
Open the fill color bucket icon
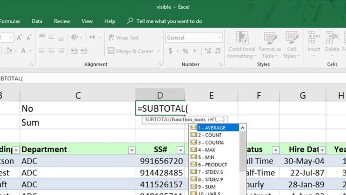[x=9, y=51]
